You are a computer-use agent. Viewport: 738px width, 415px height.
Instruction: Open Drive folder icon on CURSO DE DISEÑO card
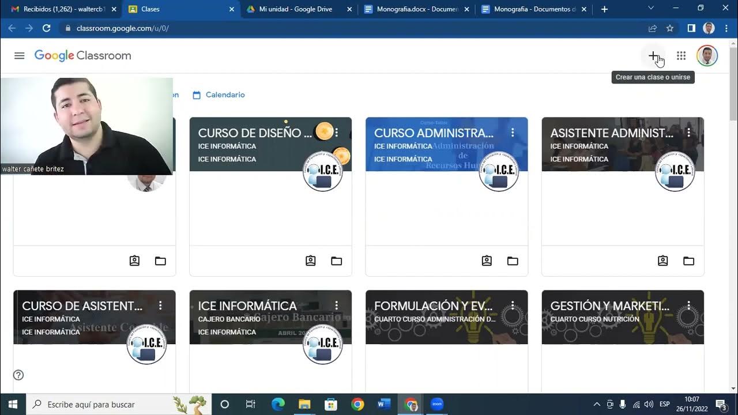pos(337,261)
